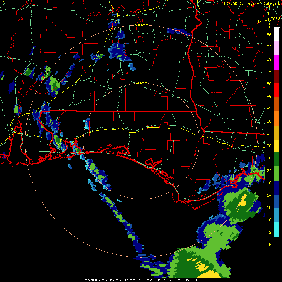Select the bright red legend swatch
Image resolution: width=282 pixels, height=282 pixels.
tap(277, 90)
